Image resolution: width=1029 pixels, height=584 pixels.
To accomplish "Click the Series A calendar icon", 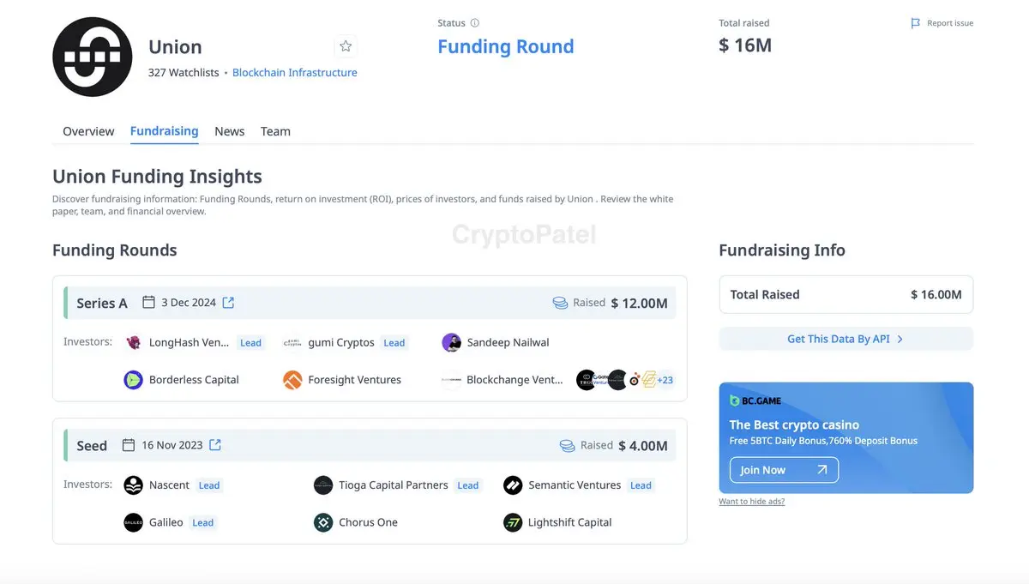I will pos(148,303).
